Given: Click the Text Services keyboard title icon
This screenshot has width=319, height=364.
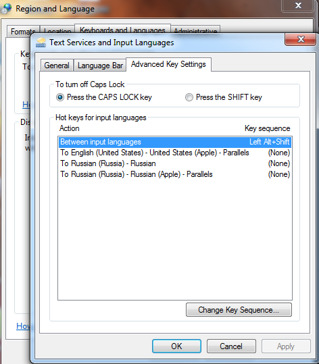Looking at the screenshot, I should pyautogui.click(x=41, y=43).
